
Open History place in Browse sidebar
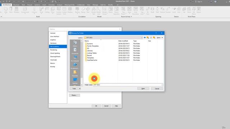coord(75,44)
